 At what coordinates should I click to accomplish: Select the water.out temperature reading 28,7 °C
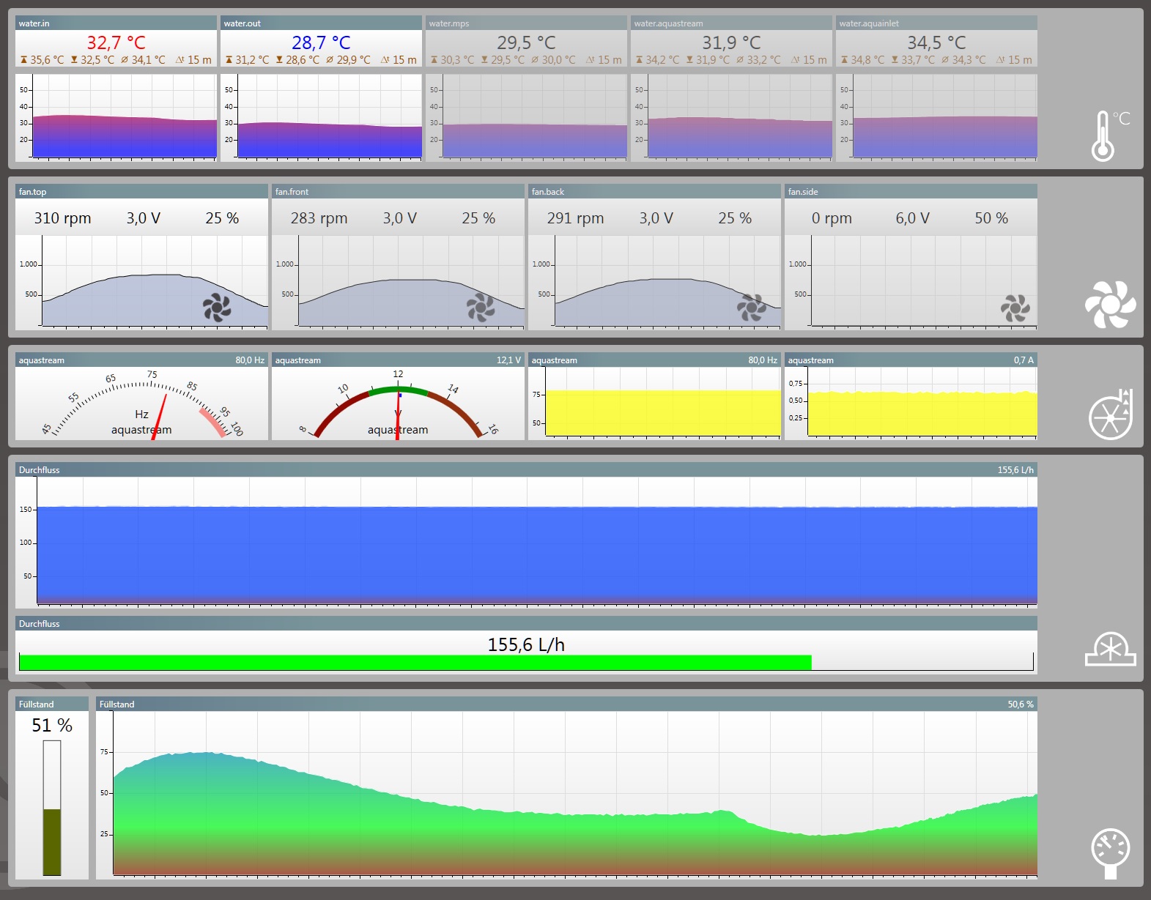(321, 42)
